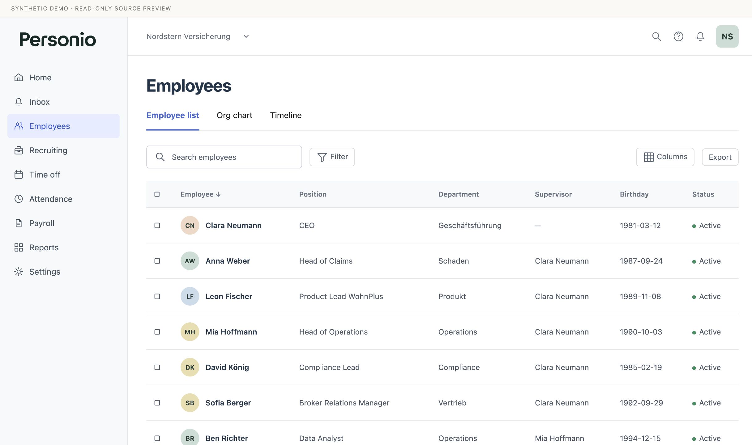Expand the Nordstern Versicherung company dropdown
This screenshot has height=445, width=752.
coord(198,36)
